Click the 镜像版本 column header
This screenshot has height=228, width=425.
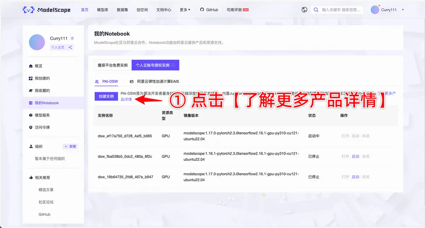click(192, 116)
